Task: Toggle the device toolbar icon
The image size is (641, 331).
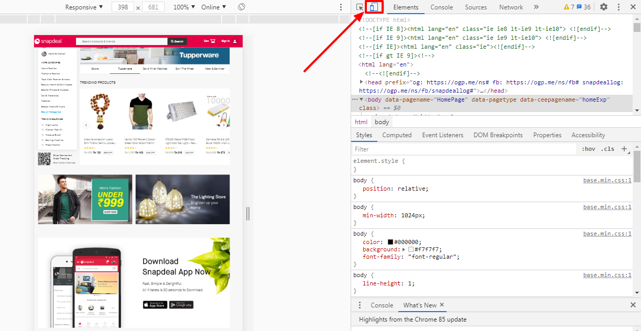Action: (x=374, y=7)
